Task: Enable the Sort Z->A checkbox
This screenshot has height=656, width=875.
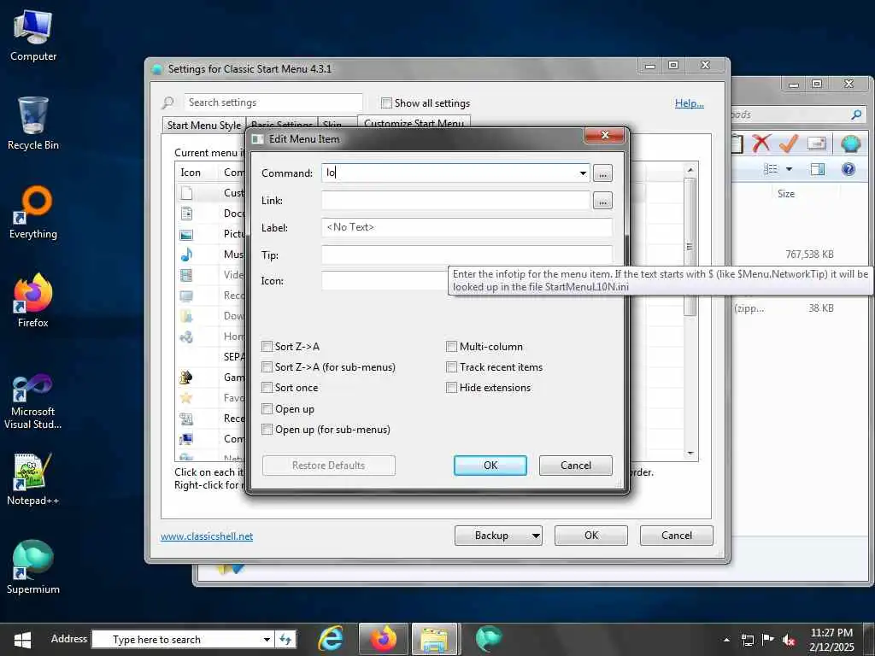Action: pyautogui.click(x=267, y=347)
